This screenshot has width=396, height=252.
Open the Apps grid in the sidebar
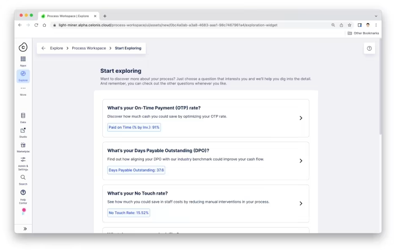[x=23, y=61]
